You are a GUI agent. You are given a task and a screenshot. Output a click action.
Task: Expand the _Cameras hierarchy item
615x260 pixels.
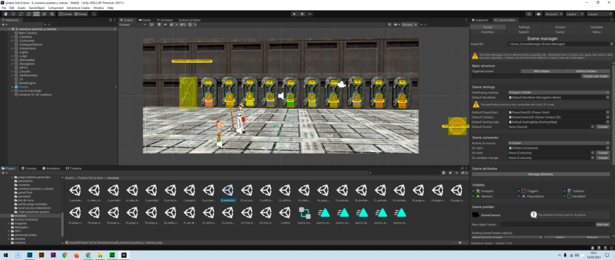click(13, 36)
